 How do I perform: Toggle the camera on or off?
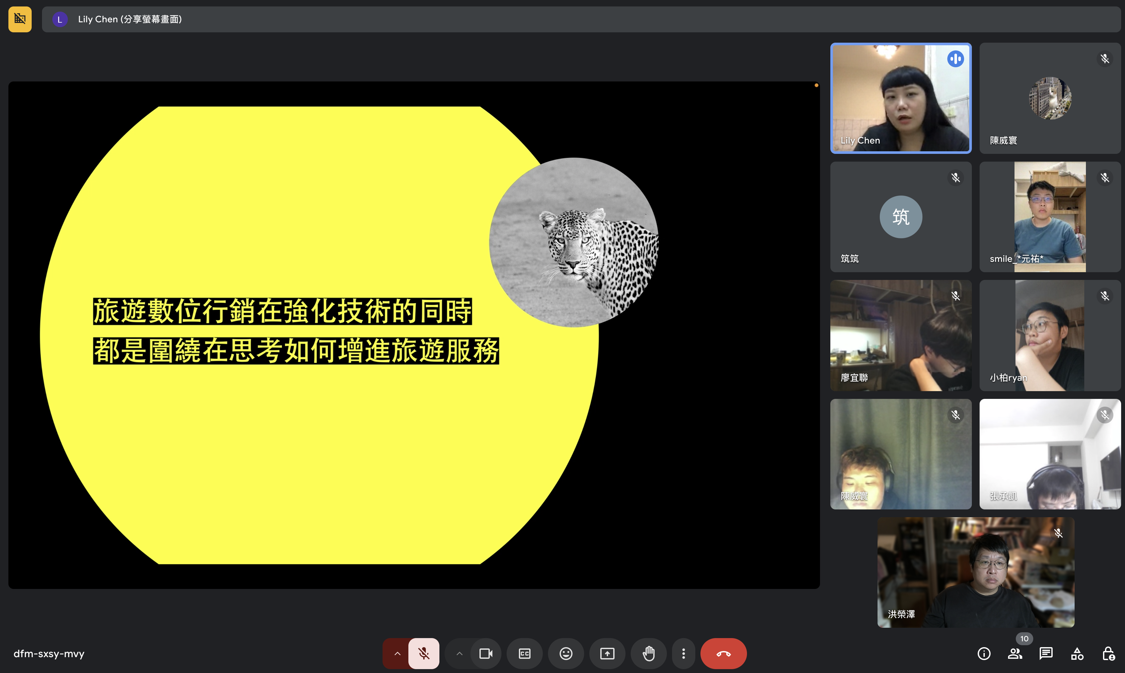coord(486,654)
